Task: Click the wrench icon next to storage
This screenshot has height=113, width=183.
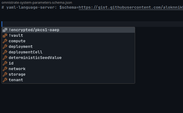Action: coord(5,74)
